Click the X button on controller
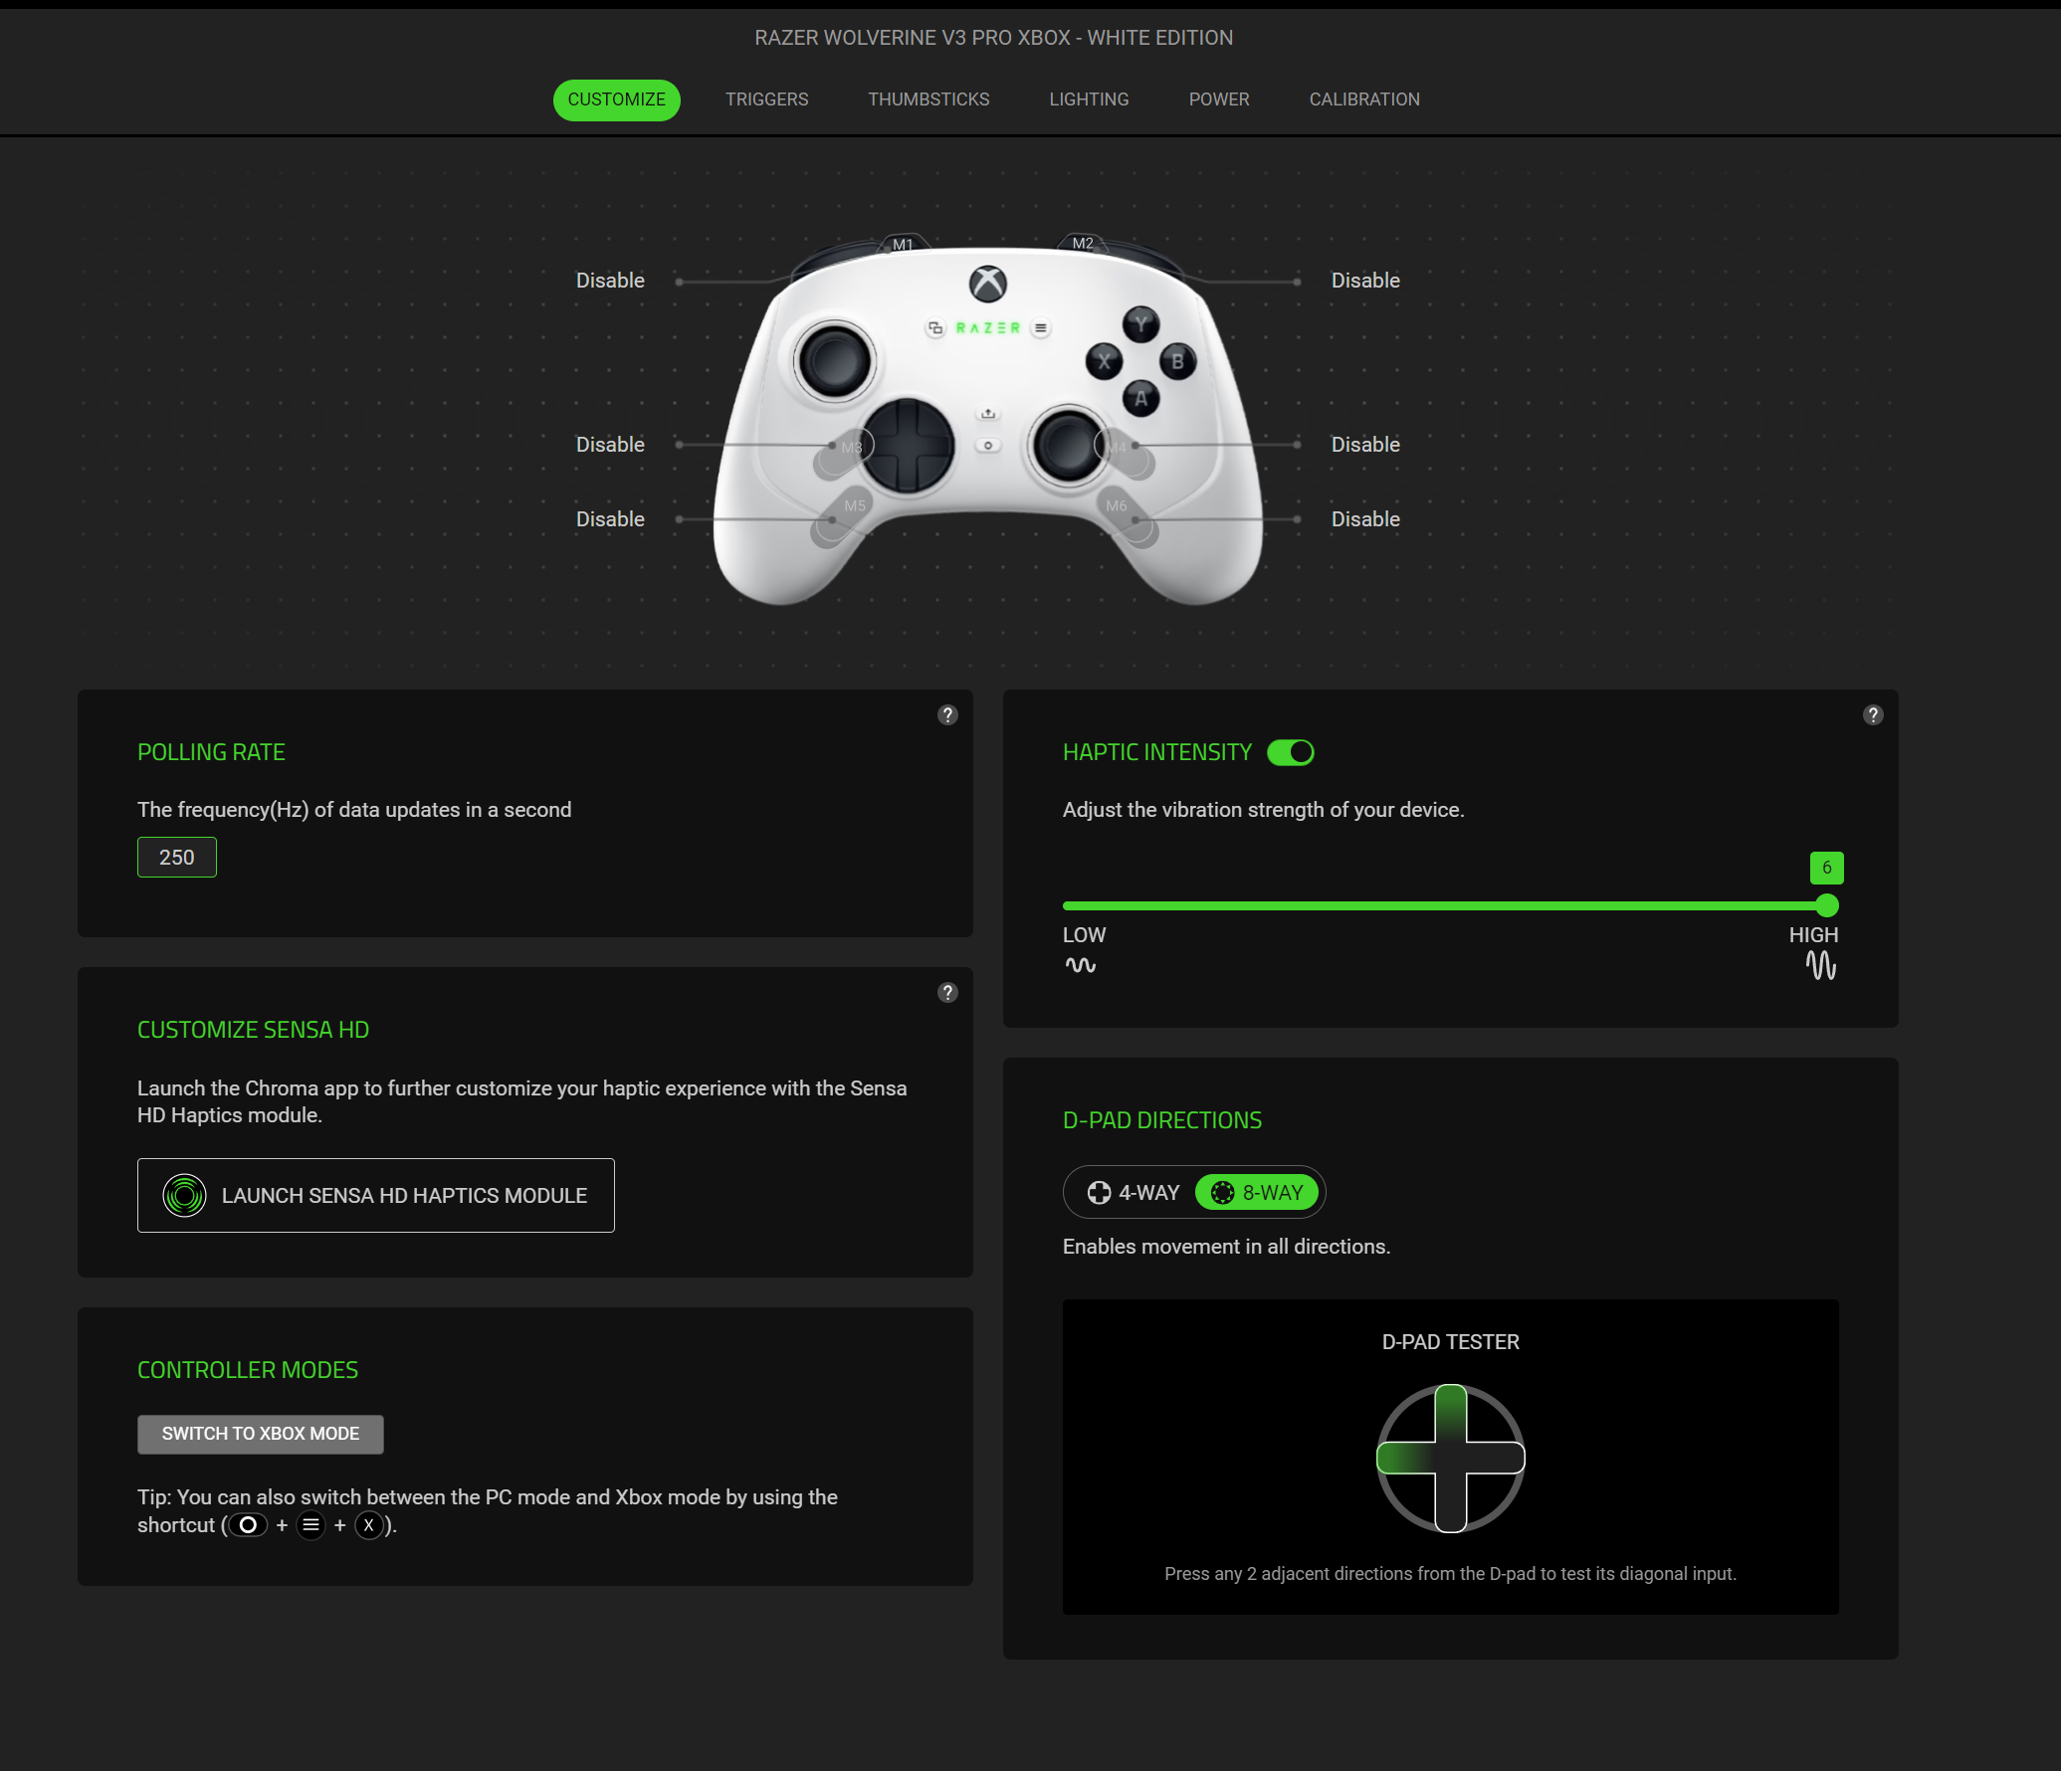Image resolution: width=2061 pixels, height=1771 pixels. pyautogui.click(x=1104, y=361)
